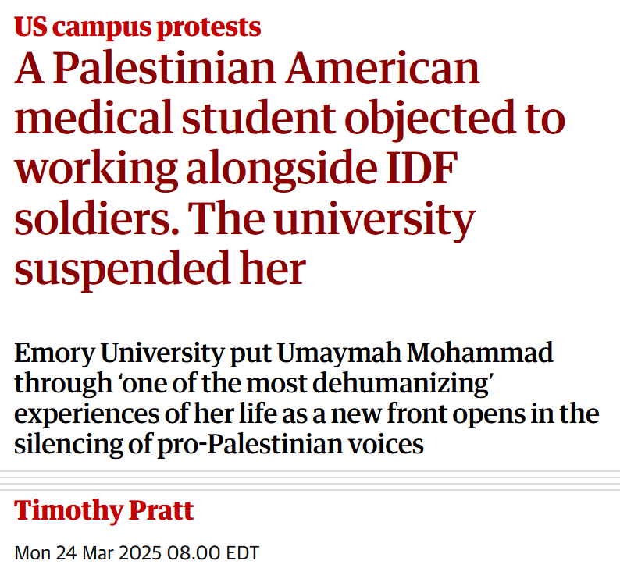
Task: Click 'suspended her' at the headline's end
Action: 160,268
